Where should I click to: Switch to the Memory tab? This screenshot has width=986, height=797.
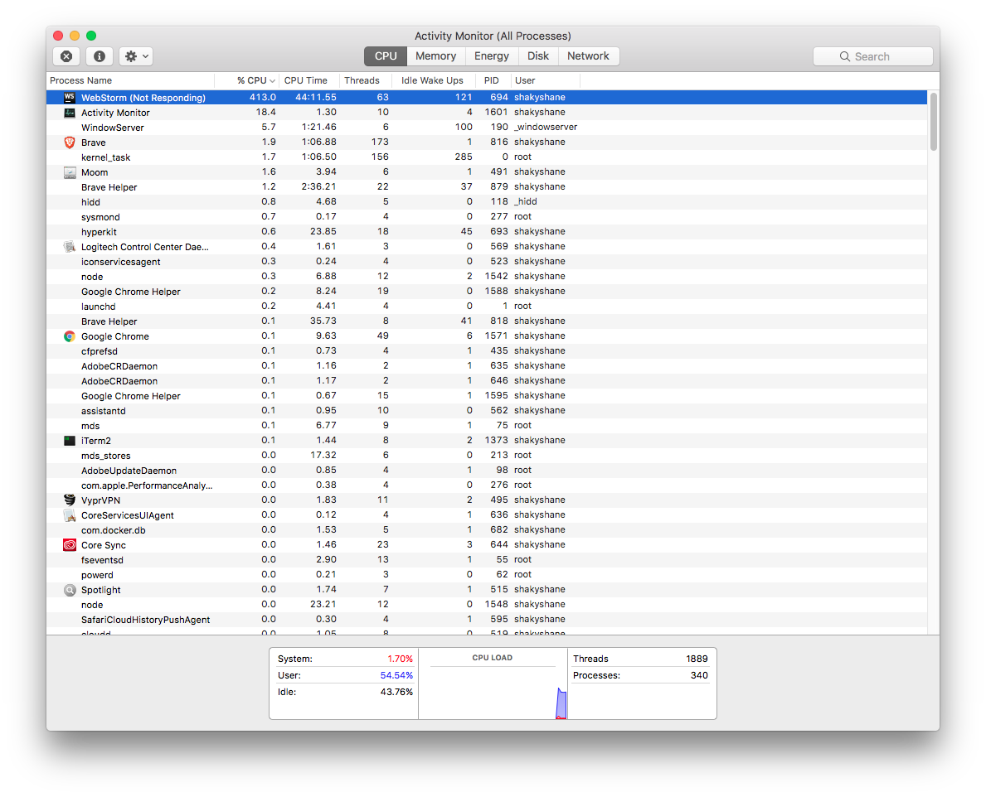point(435,56)
